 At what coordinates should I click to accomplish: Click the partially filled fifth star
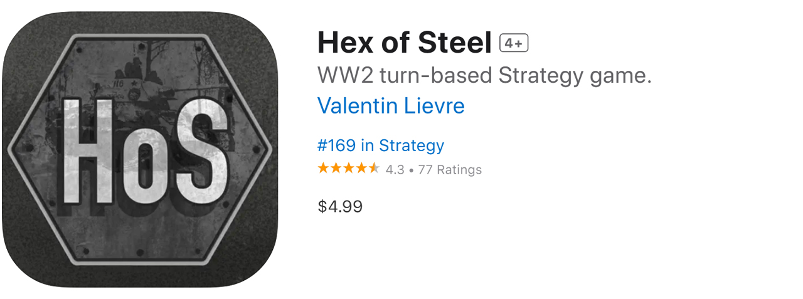tap(374, 169)
